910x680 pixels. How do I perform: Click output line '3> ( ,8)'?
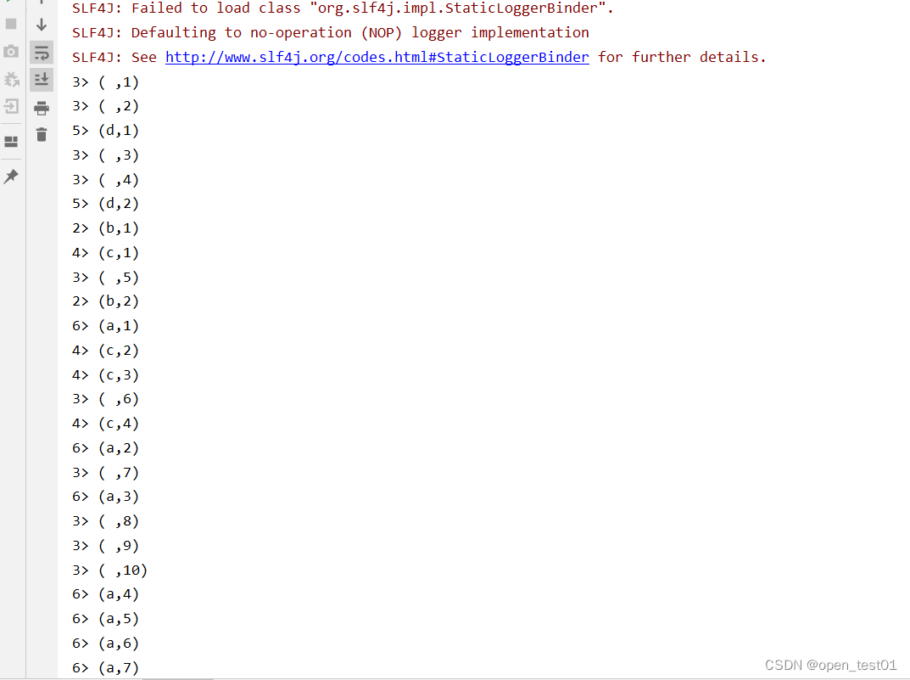click(x=106, y=521)
